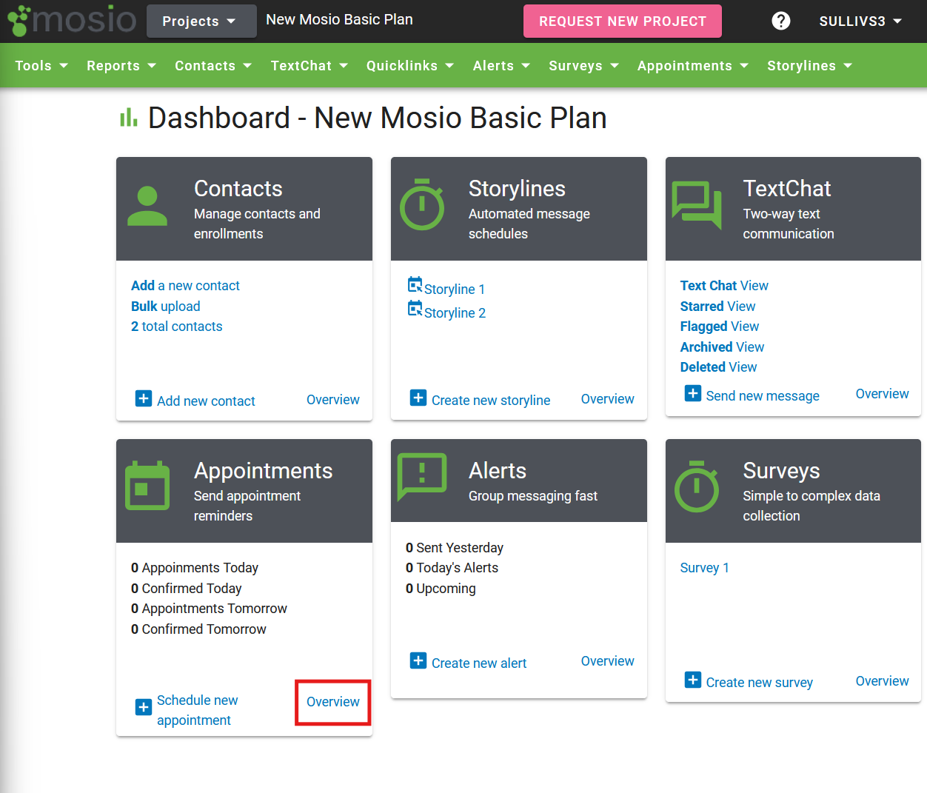927x793 pixels.
Task: Click the REQUEST NEW PROJECT button
Action: click(623, 21)
